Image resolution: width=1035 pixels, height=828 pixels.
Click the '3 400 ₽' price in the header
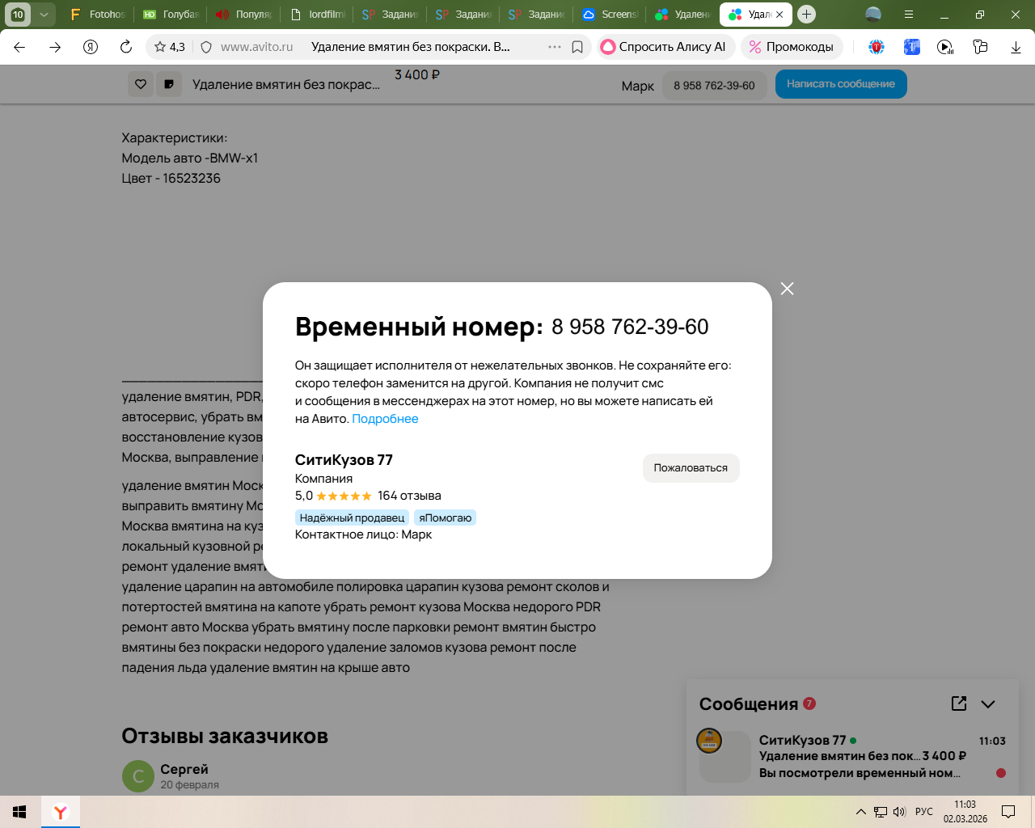tap(417, 75)
